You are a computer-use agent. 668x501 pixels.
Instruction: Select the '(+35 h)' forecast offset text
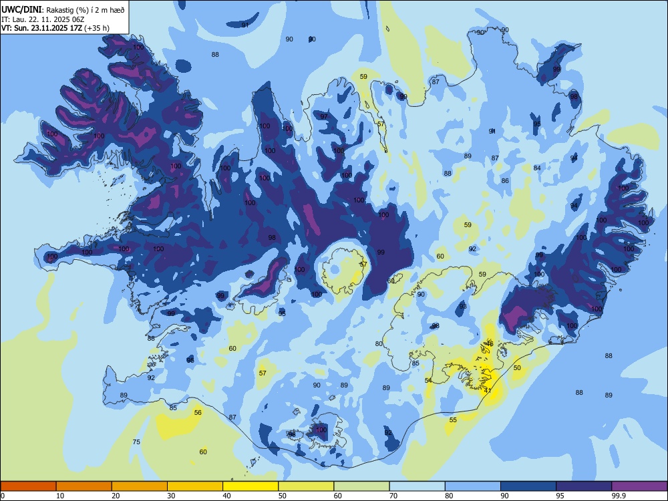[x=97, y=28]
